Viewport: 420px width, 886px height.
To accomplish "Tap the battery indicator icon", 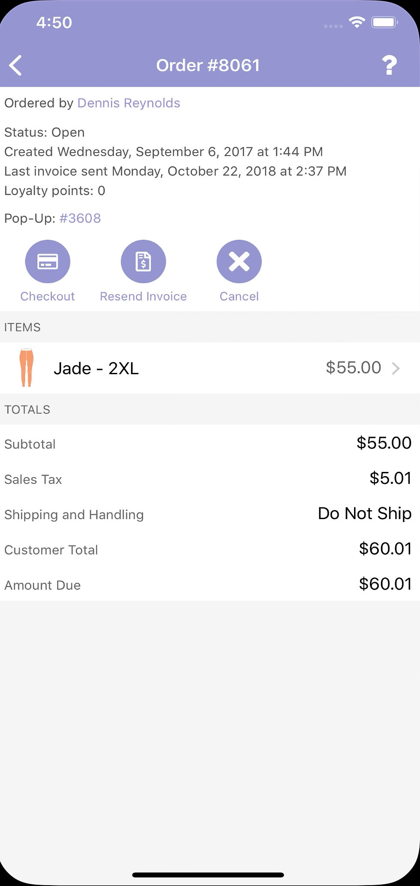I will coord(384,22).
